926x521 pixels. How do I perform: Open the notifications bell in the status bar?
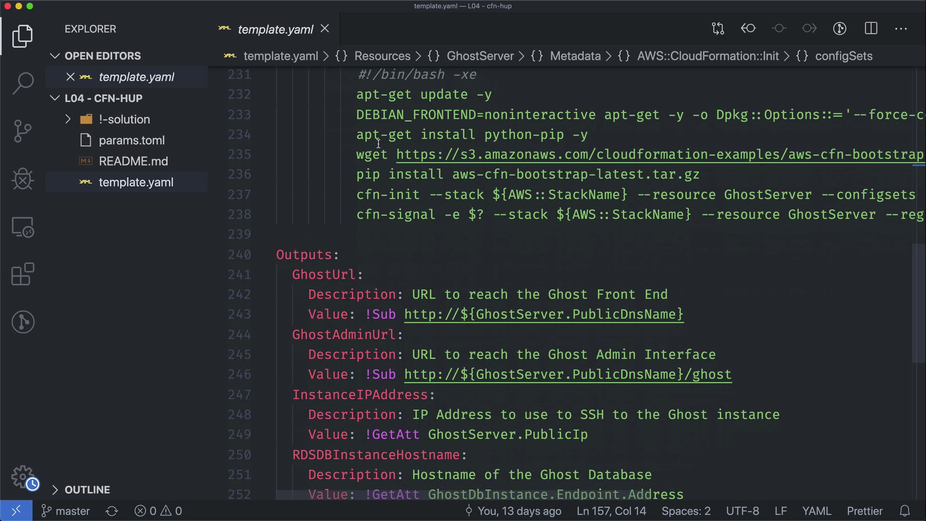point(905,511)
